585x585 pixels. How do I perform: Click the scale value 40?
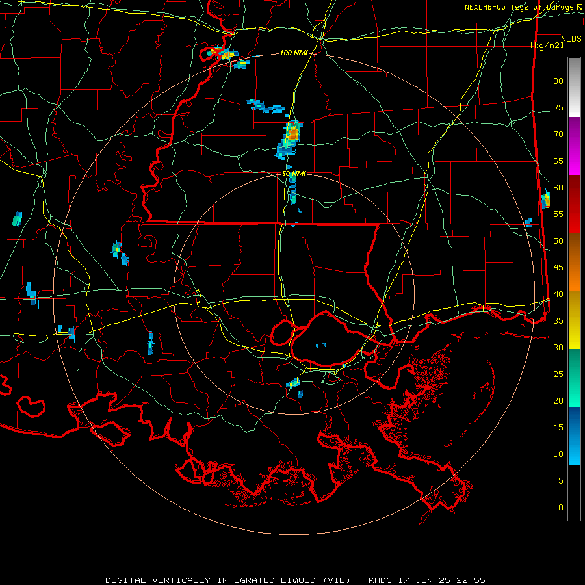(558, 294)
